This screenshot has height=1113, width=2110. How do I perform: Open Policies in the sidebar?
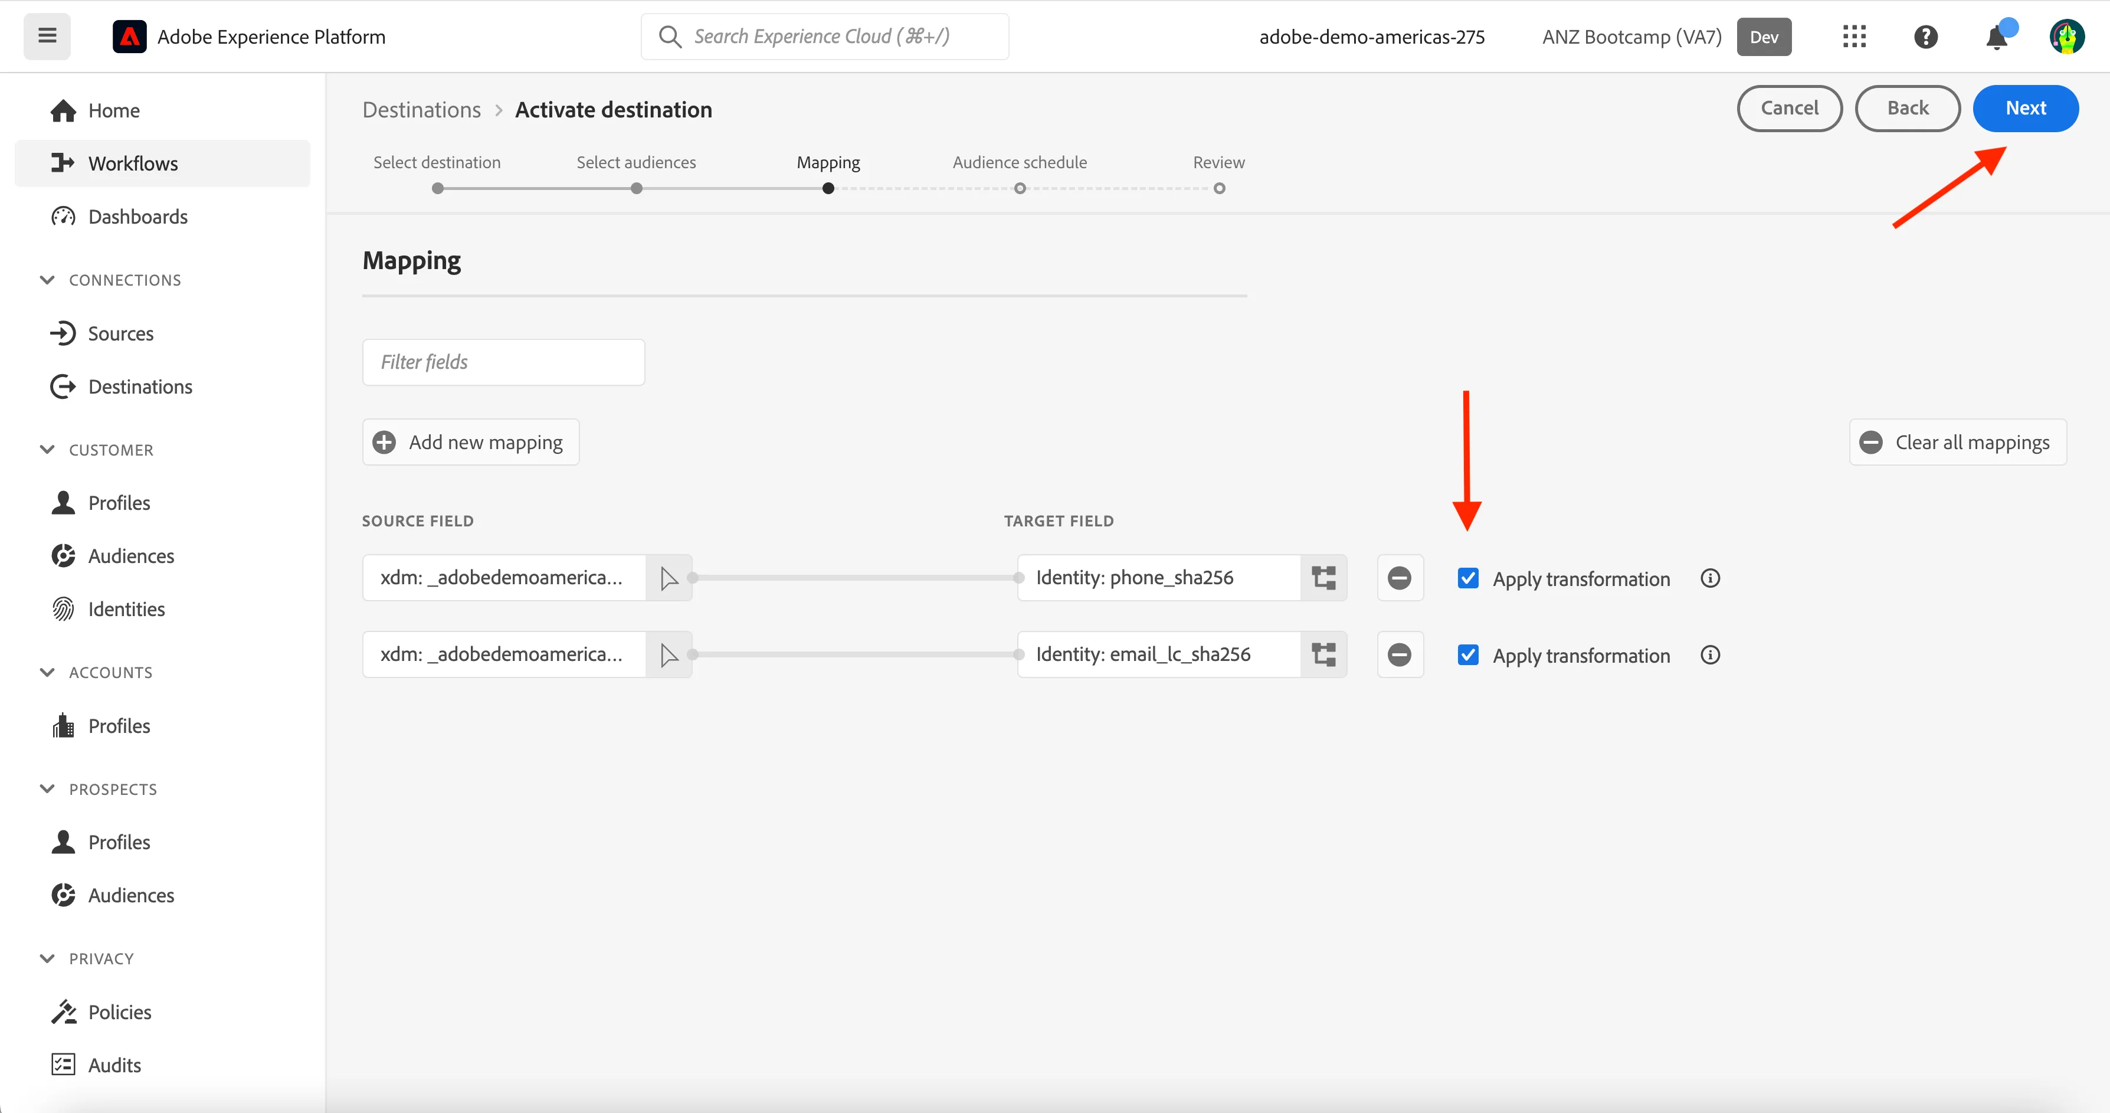click(x=120, y=1012)
